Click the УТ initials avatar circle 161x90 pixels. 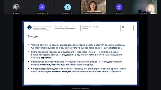click(x=42, y=7)
